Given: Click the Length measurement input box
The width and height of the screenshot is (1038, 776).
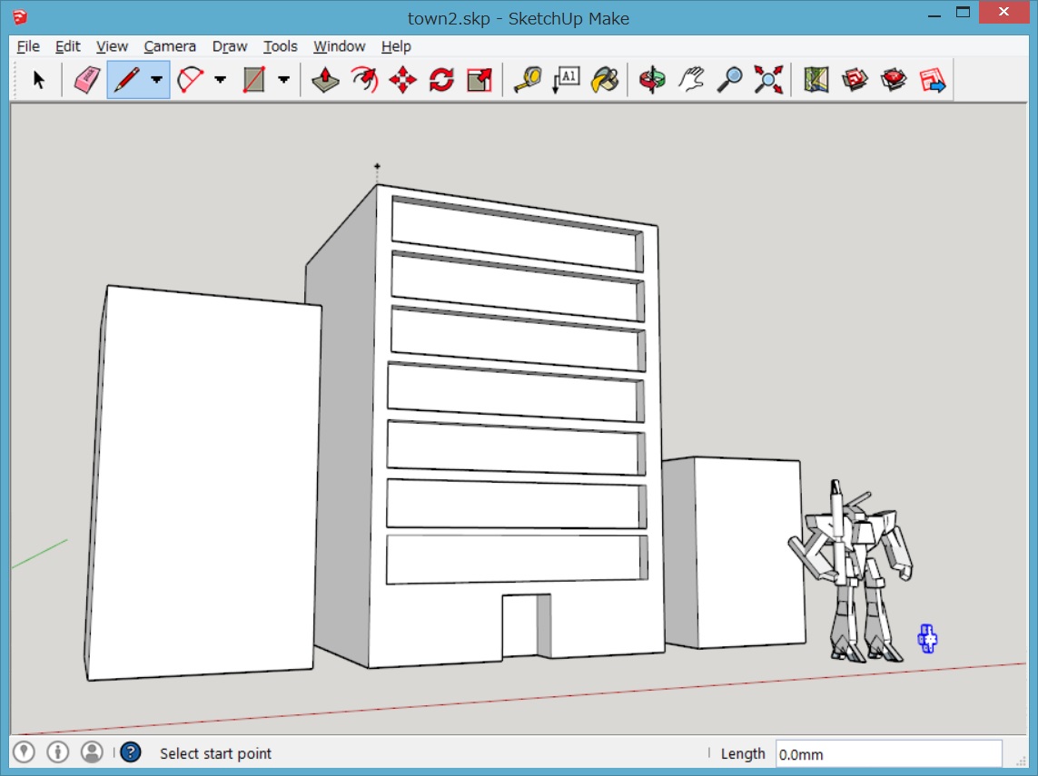Looking at the screenshot, I should click(887, 753).
